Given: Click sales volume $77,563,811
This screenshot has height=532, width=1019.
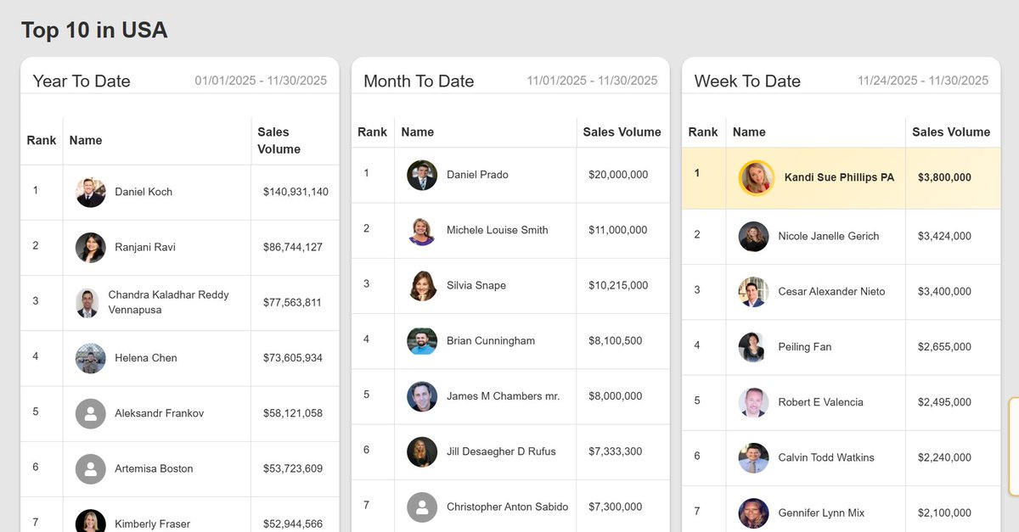Looking at the screenshot, I should [292, 302].
